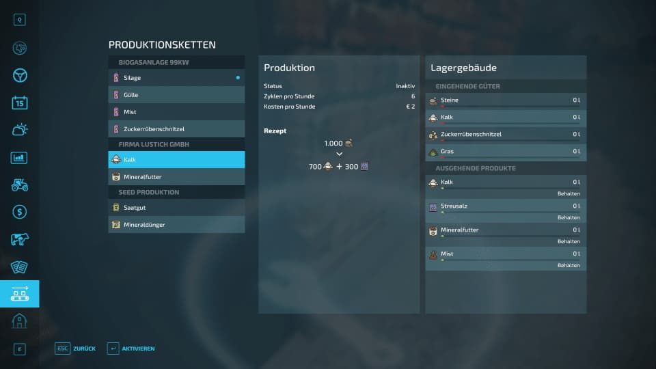Open the calendar icon in sidebar
Image resolution: width=656 pixels, height=369 pixels.
tap(19, 102)
